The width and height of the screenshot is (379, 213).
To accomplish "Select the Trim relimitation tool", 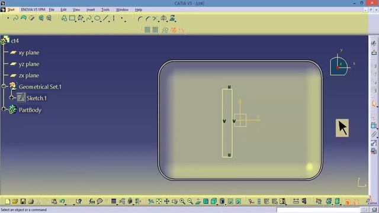I will pos(155,18).
